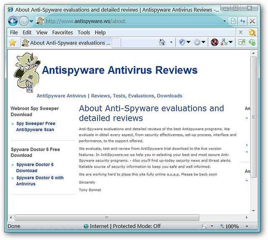Select the About Anti-Spyware evaluations tab
This screenshot has width=268, height=240.
point(67,43)
